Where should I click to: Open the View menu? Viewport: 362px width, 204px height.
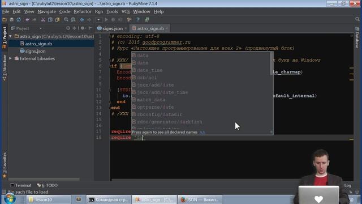pyautogui.click(x=29, y=11)
